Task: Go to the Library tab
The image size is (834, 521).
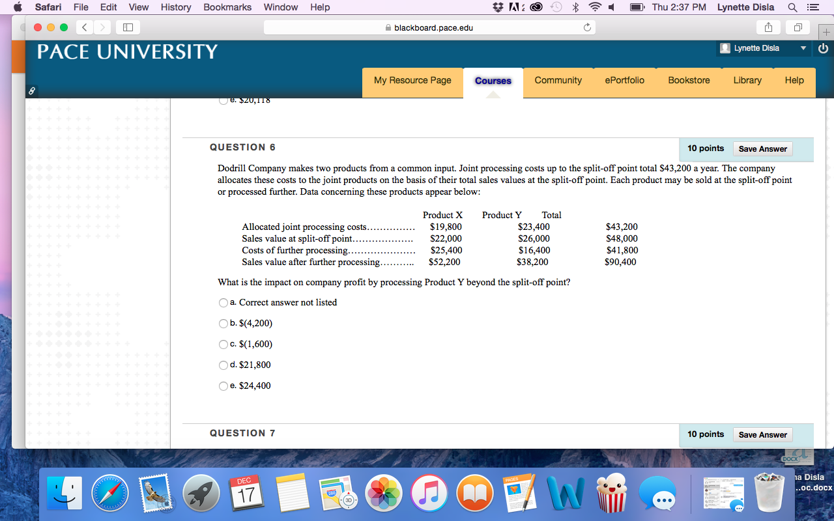Action: click(x=747, y=80)
